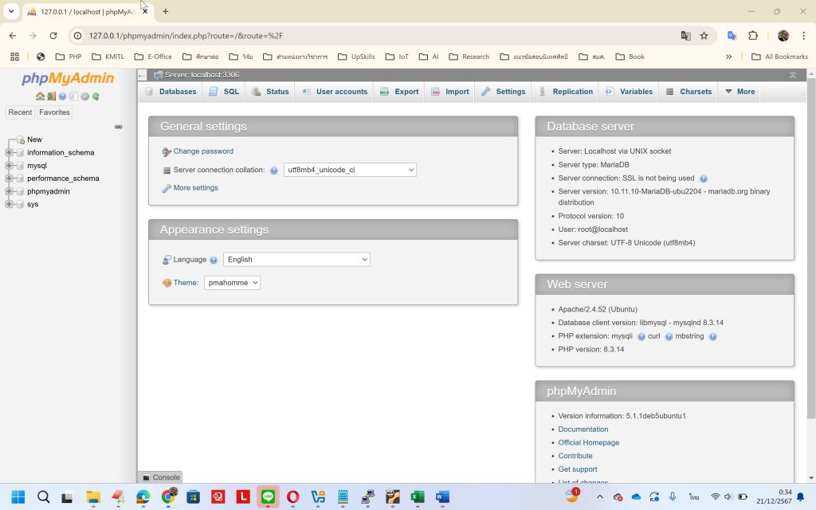
Task: Click the help icon next to Language
Action: pos(214,261)
